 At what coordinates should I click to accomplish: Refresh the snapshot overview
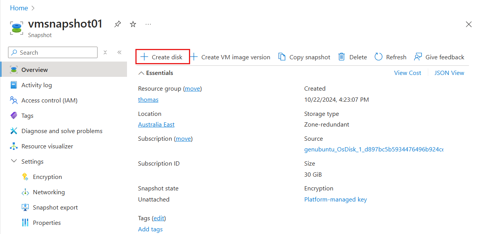(x=390, y=57)
